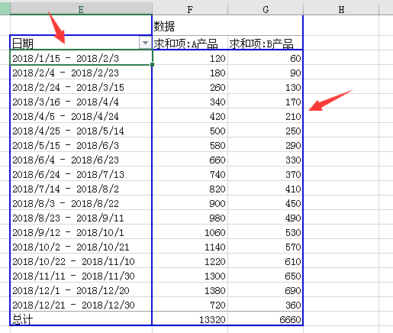Select cell 2018/3/16 - 2018/4/4
393x333 pixels.
(x=81, y=101)
